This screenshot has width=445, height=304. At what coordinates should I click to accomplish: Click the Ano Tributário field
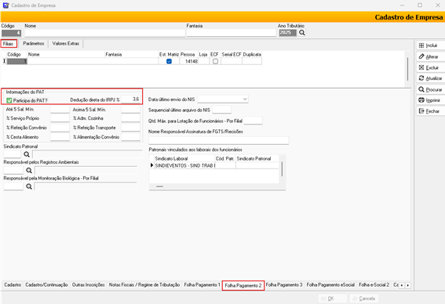287,33
